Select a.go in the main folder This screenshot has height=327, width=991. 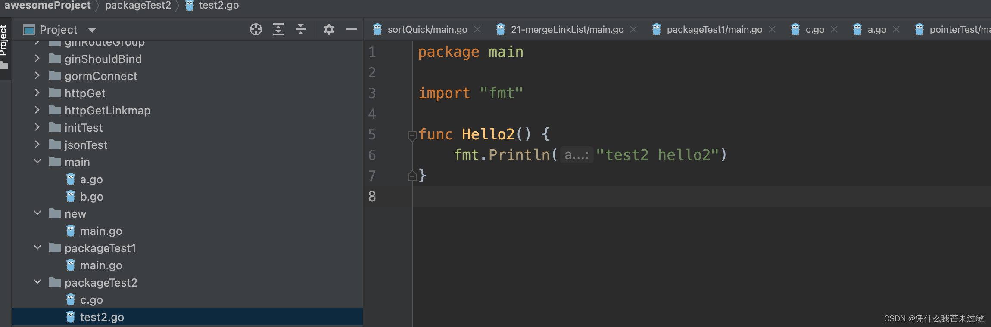[x=91, y=179]
